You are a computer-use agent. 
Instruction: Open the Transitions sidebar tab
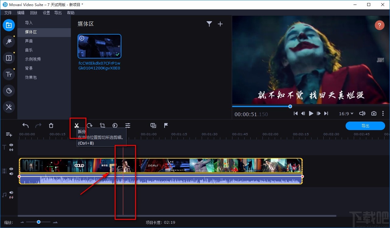pos(9,58)
